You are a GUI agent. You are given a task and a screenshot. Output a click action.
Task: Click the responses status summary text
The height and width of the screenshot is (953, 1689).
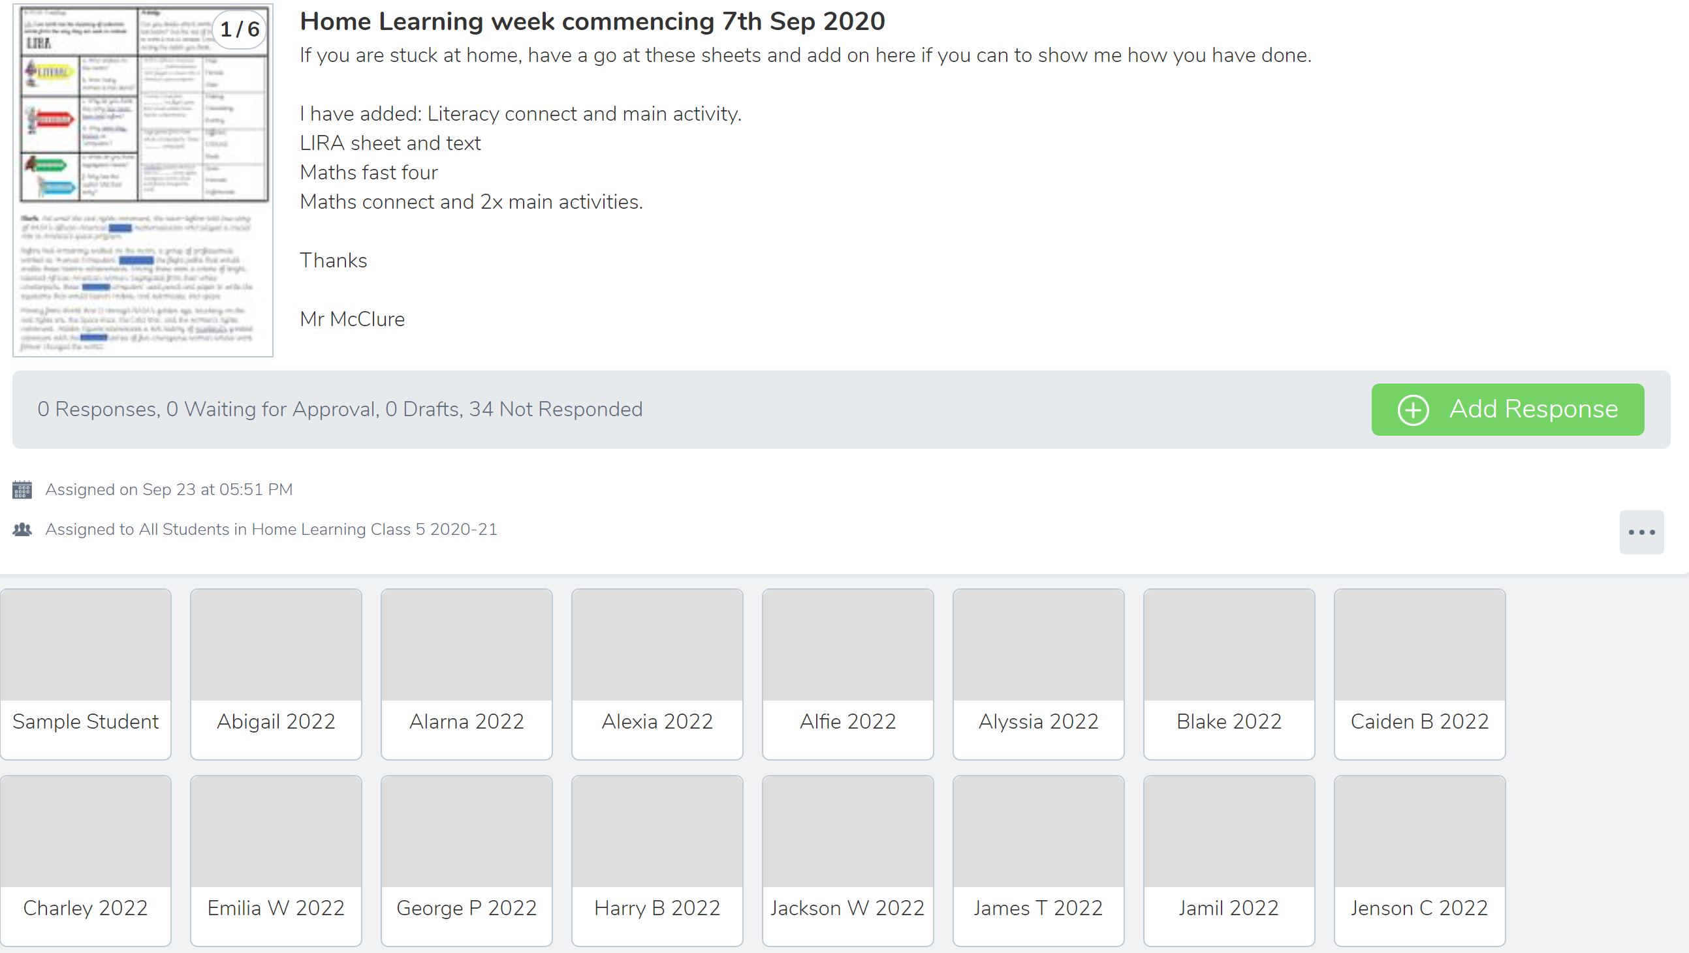(x=339, y=410)
